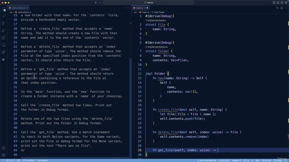
Task: Click line number 29 in main.rs gutter
Action: click(140, 150)
